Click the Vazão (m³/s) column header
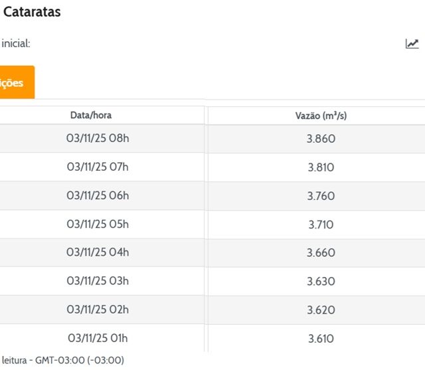425x370 pixels. [321, 116]
